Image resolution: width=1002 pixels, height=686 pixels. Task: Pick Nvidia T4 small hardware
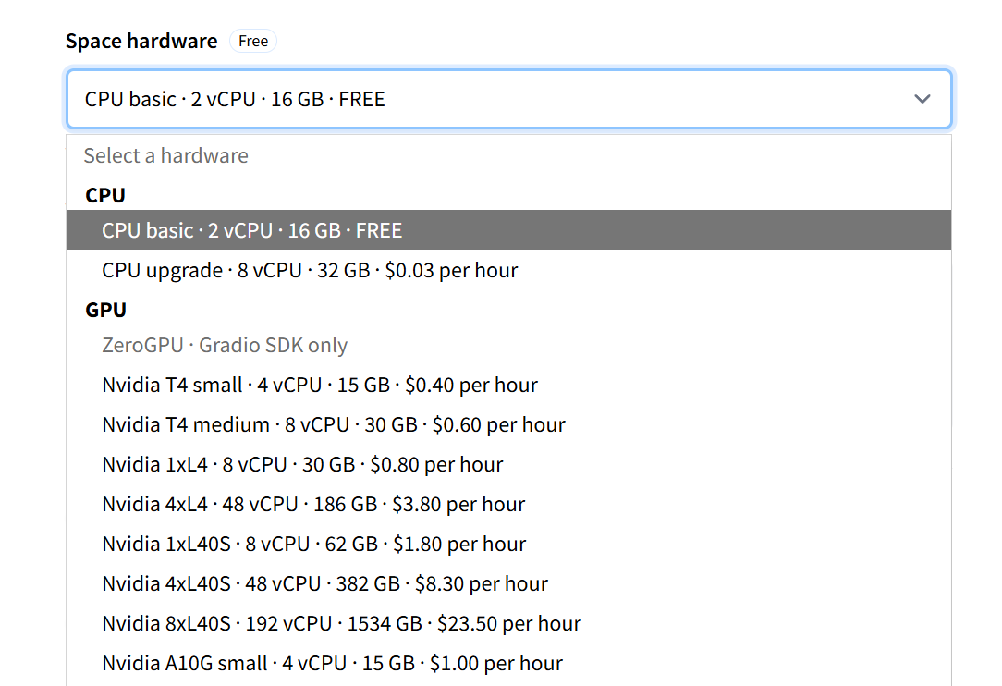pyautogui.click(x=320, y=385)
